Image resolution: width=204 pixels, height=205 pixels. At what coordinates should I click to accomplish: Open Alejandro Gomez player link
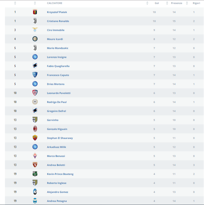point(58,192)
